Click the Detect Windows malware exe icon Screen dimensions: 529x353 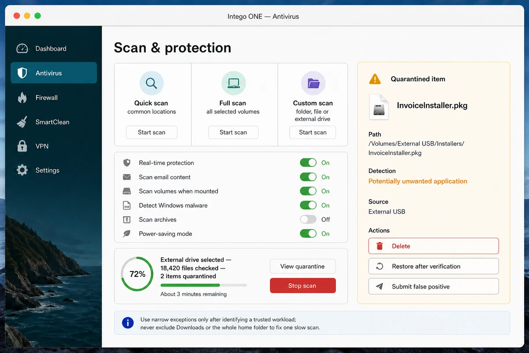coord(127,205)
